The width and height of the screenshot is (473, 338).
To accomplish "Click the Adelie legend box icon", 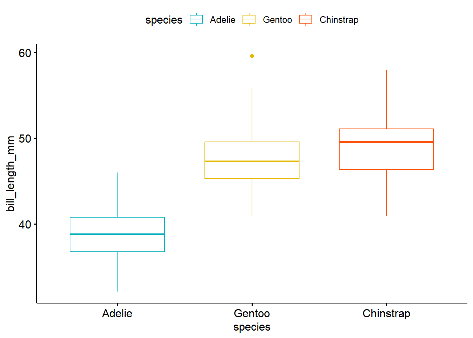I will [x=196, y=20].
